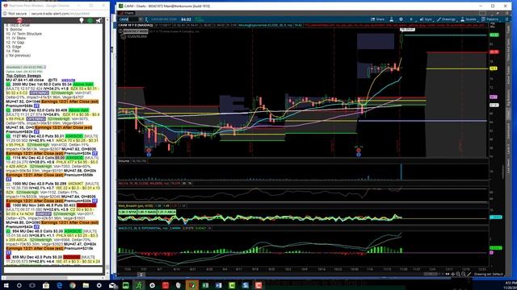Viewport: 517px width, 290px height.
Task: Click the '14. Flex' list entry
Action: pyautogui.click(x=13, y=51)
